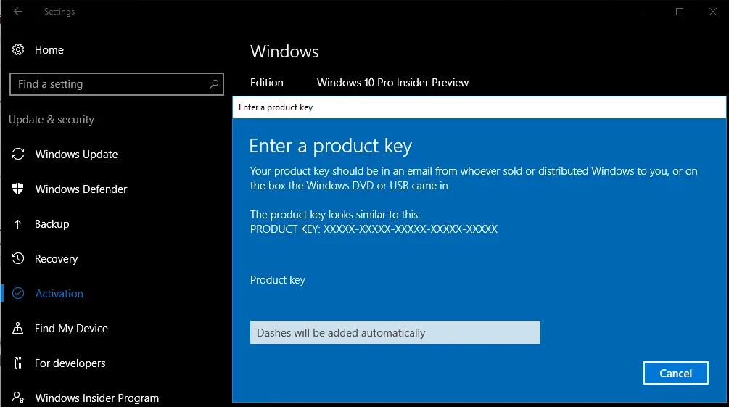Click the Windows Update sync icon
This screenshot has width=729, height=407.
point(18,154)
